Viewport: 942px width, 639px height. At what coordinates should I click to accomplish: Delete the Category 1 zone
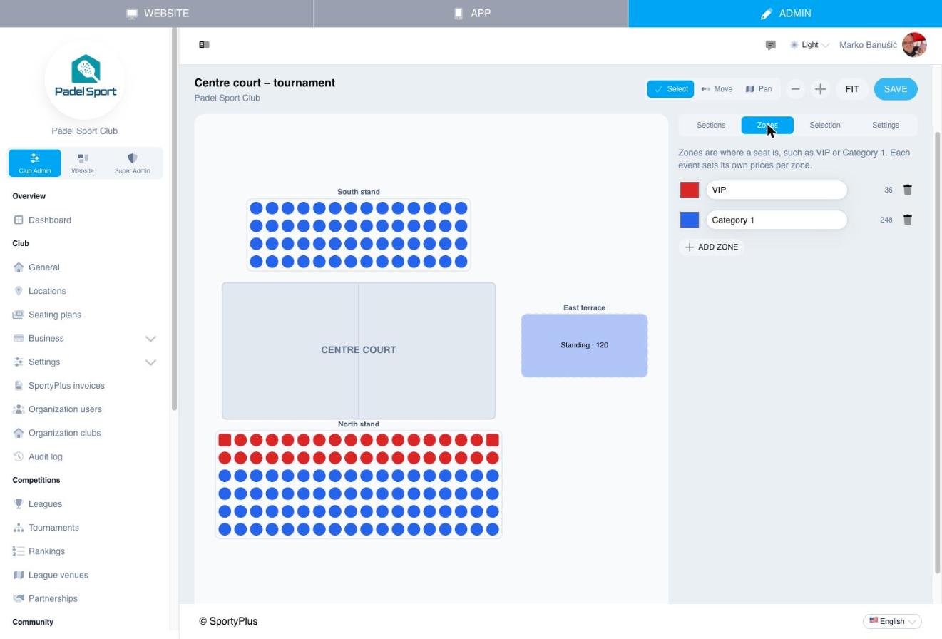(908, 220)
